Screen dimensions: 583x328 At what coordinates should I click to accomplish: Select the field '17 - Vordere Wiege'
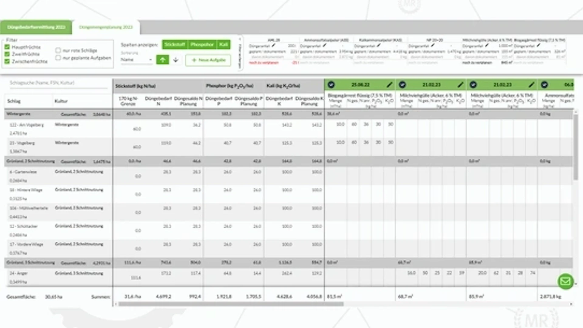tap(26, 244)
